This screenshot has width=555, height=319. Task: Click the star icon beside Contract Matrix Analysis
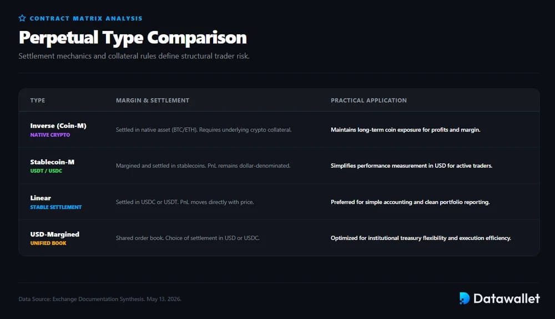point(22,18)
